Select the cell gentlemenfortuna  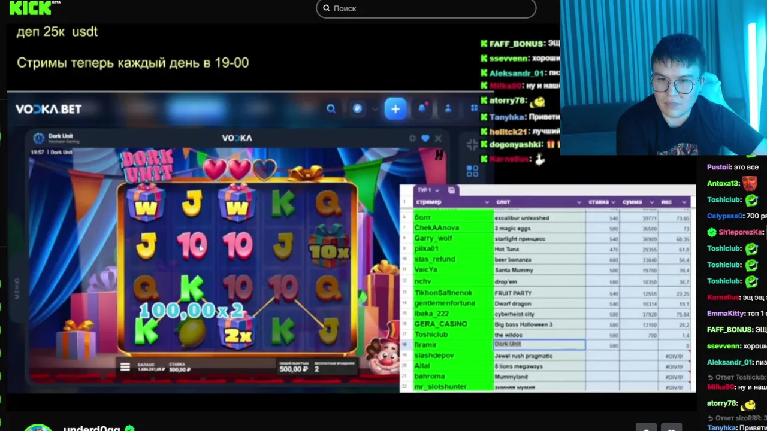(452, 303)
